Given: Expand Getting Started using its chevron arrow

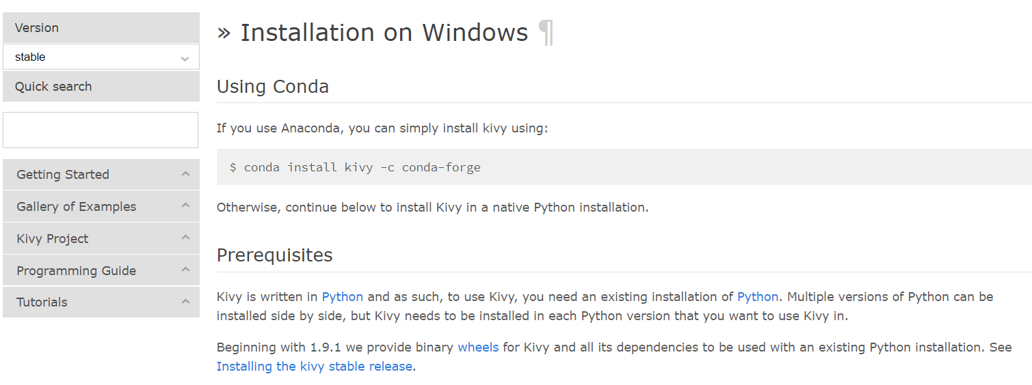Looking at the screenshot, I should tap(185, 174).
